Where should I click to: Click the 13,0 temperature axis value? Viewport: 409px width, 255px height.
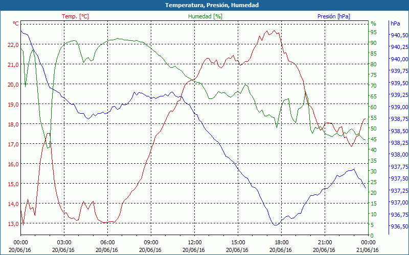pyautogui.click(x=13, y=224)
